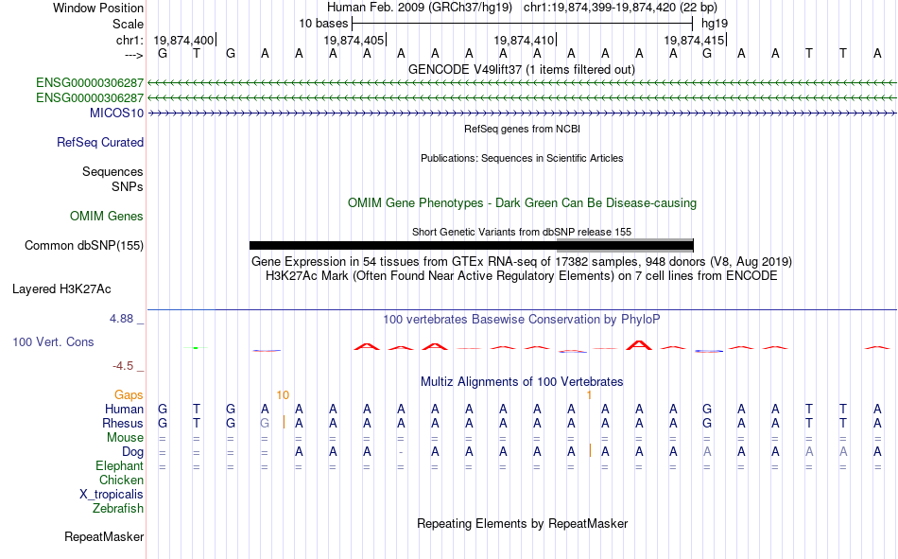Viewport: 898px width, 559px height.
Task: Click MICOS10 blue intron arrow line
Action: [522, 113]
